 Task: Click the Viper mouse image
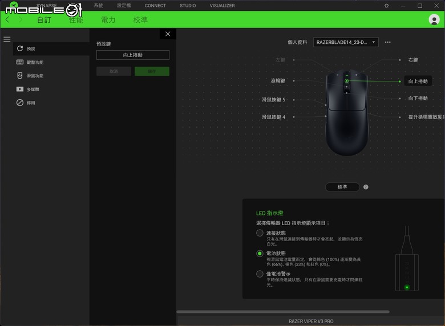pyautogui.click(x=346, y=112)
